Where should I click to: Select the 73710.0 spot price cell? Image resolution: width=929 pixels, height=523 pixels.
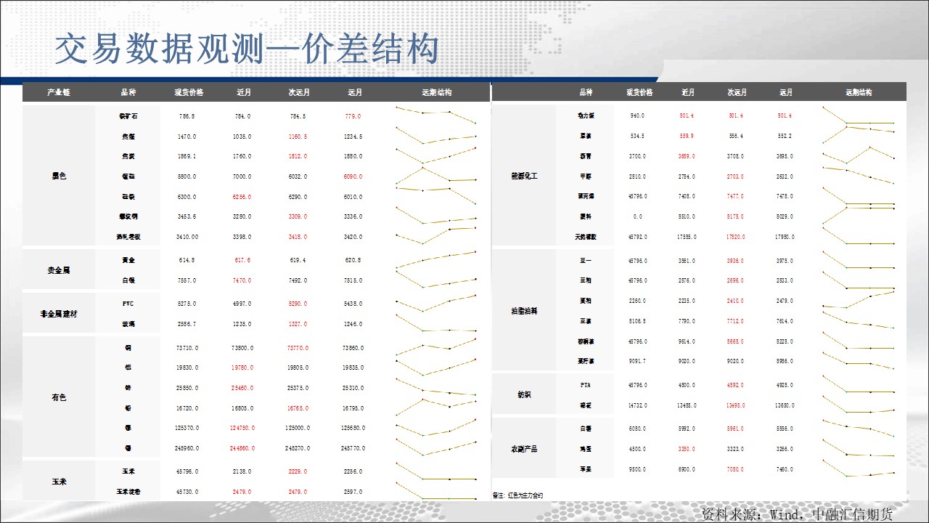pos(187,348)
